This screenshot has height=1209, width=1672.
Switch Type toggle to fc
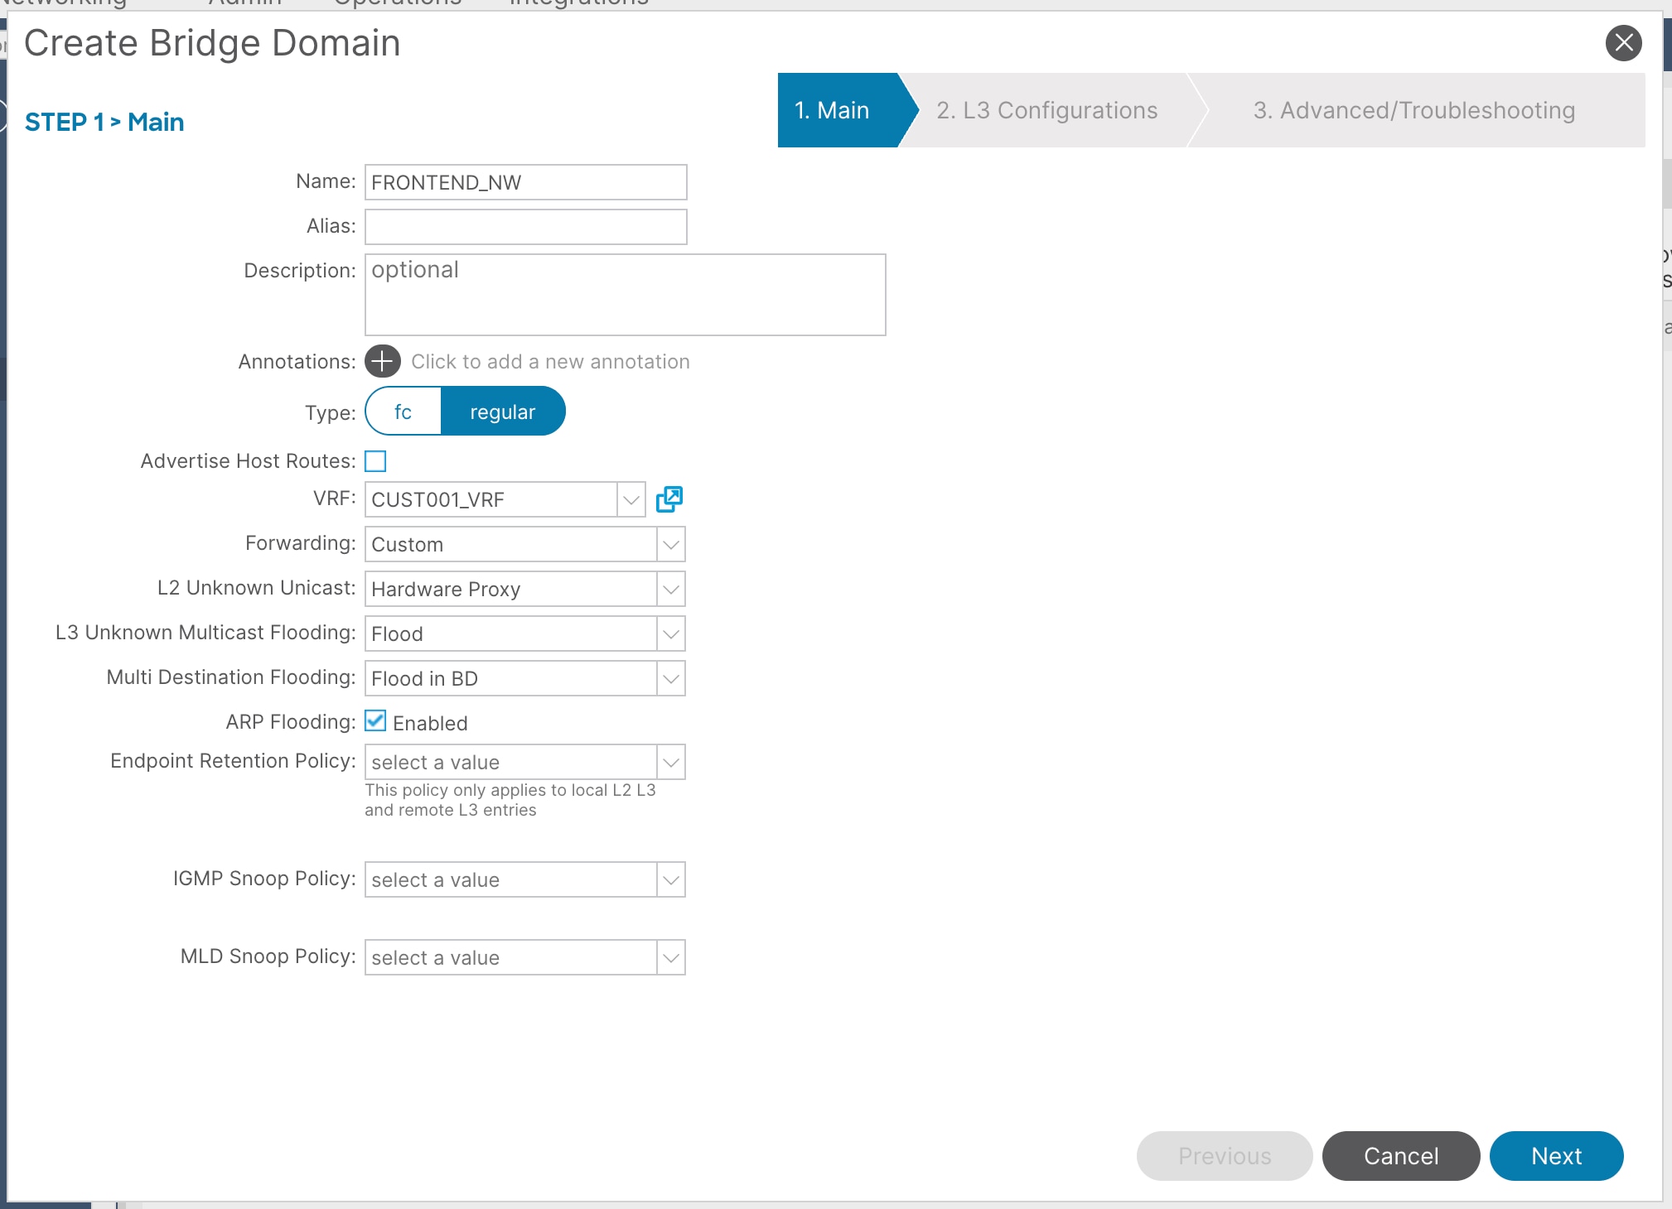pyautogui.click(x=403, y=412)
